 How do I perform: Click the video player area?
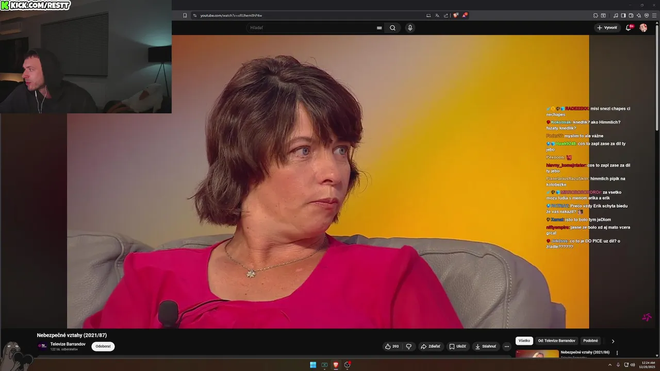328,181
